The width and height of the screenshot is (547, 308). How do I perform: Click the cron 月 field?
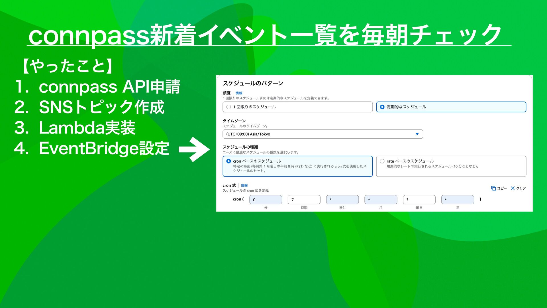pos(381,200)
